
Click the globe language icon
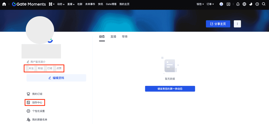coord(245,4)
